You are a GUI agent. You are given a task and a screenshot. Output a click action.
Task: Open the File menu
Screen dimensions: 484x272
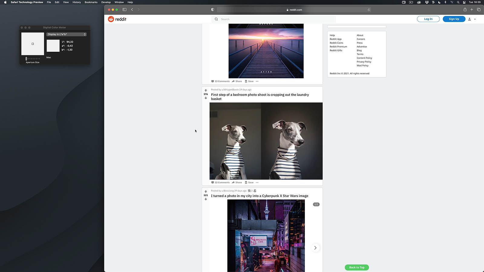coord(49,2)
